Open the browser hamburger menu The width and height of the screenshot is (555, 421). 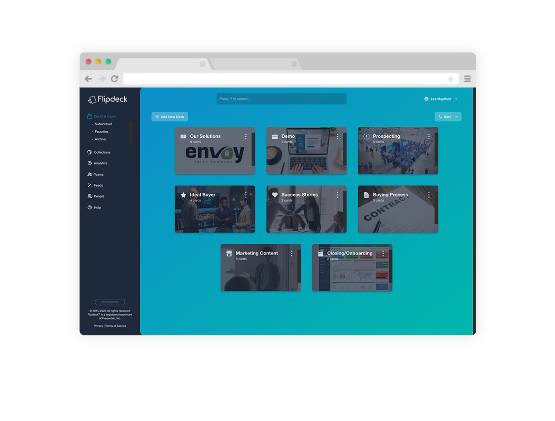coord(468,79)
